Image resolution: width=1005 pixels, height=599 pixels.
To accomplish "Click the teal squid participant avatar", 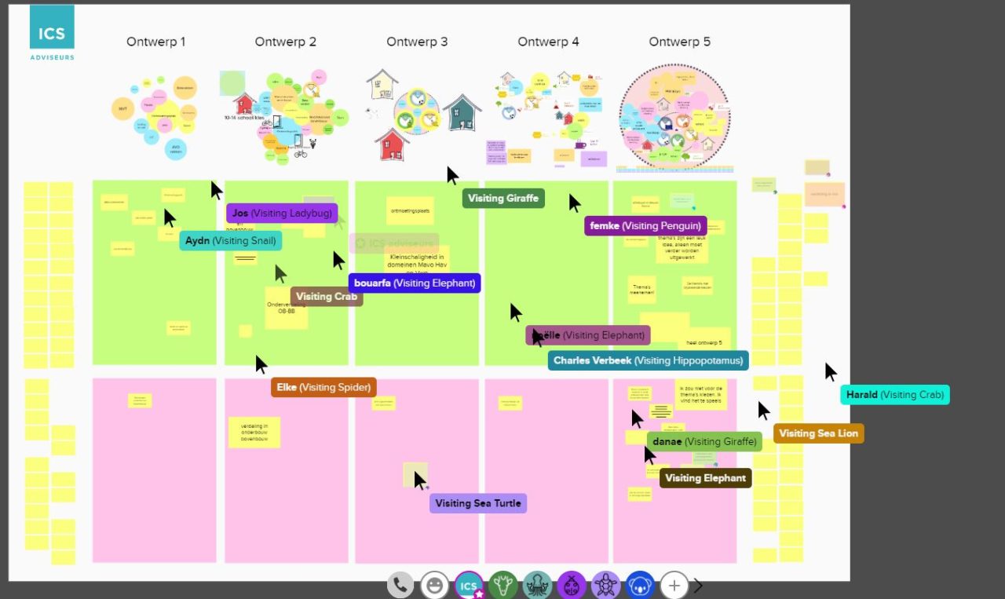I will pyautogui.click(x=537, y=585).
